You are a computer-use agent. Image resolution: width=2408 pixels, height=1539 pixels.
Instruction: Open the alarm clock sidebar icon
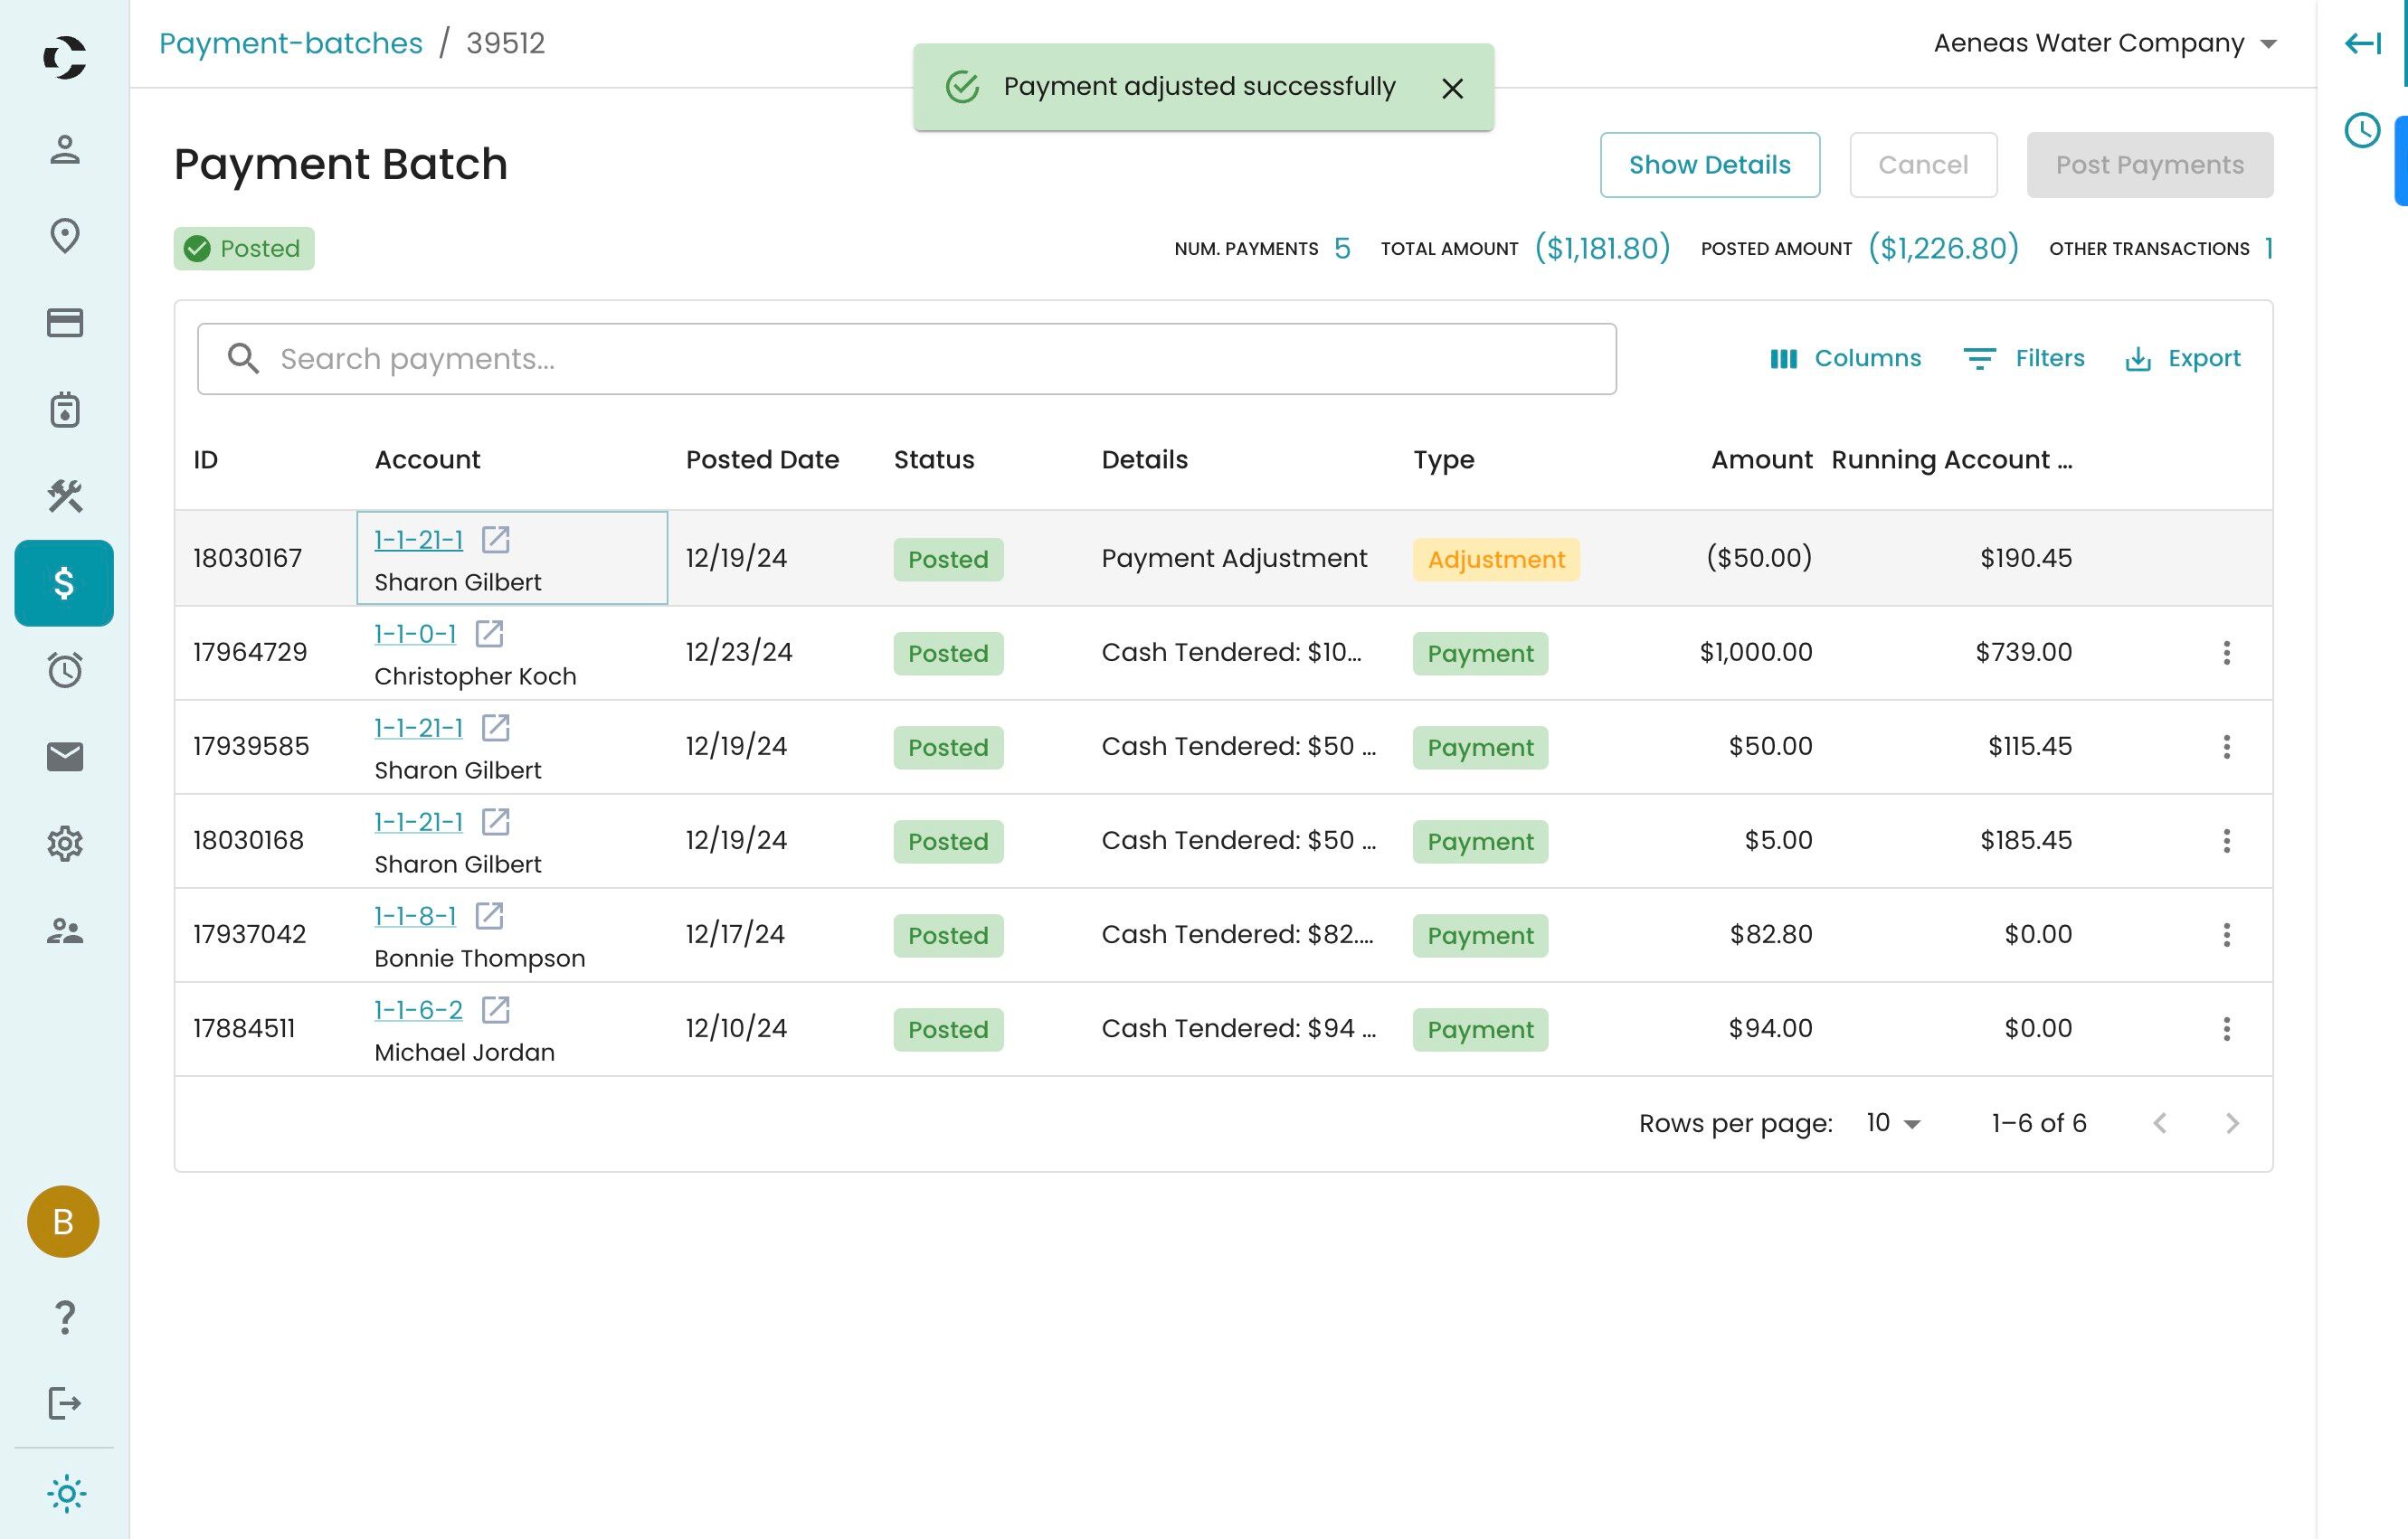[x=65, y=669]
